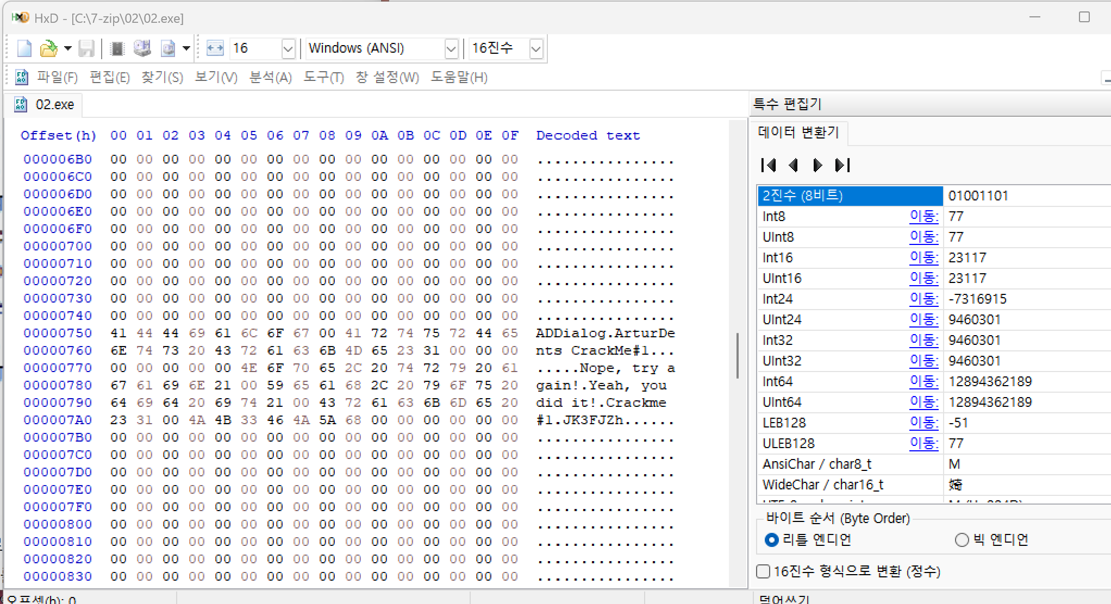Click the Open disk toolbar icon

click(x=142, y=49)
